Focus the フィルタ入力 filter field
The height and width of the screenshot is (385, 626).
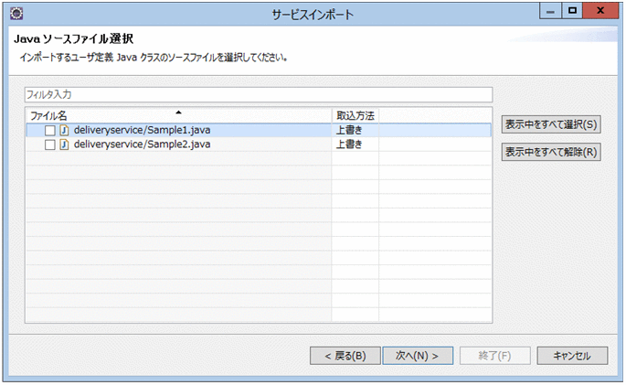click(259, 95)
